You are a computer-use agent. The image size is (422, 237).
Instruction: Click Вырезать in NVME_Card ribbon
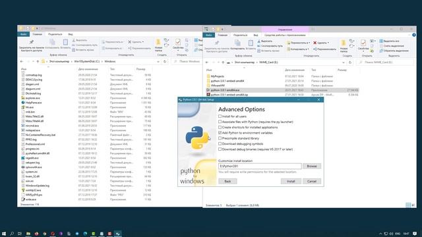tap(264, 41)
